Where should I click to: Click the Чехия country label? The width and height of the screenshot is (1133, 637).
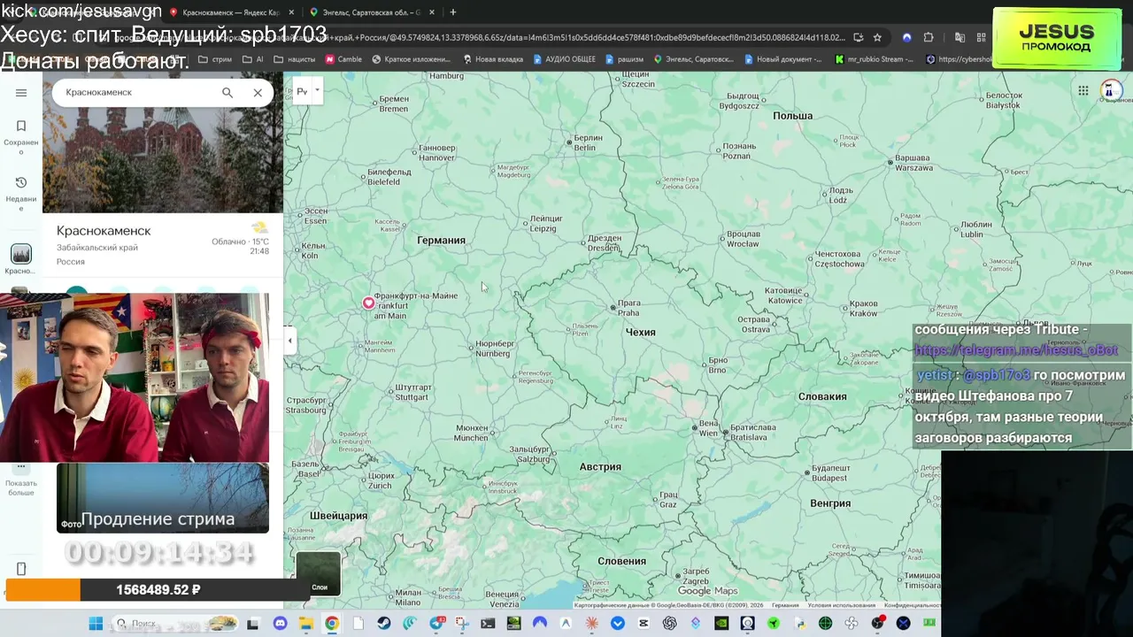640,333
